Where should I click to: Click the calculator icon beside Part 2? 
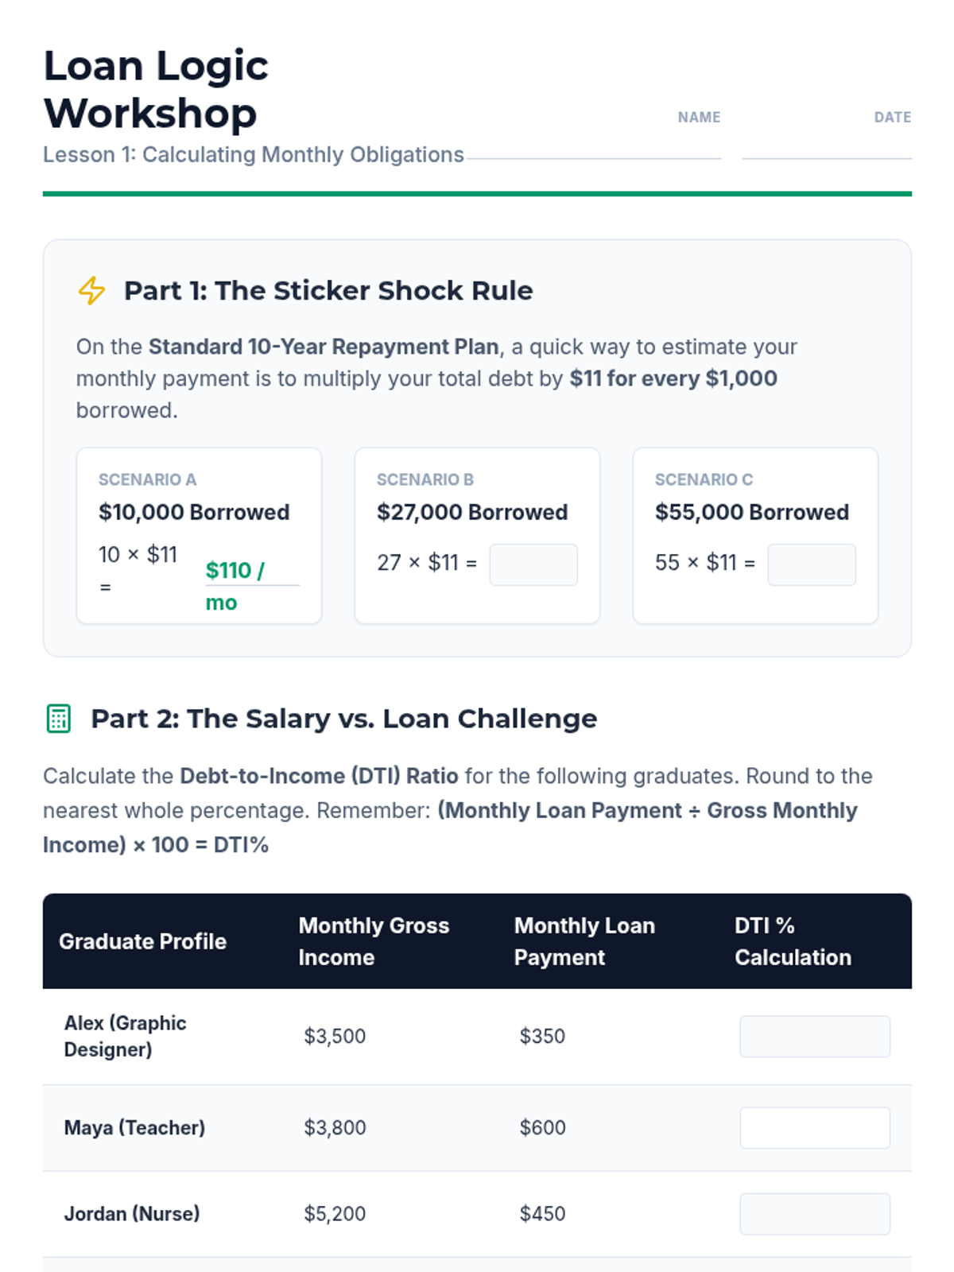point(58,719)
